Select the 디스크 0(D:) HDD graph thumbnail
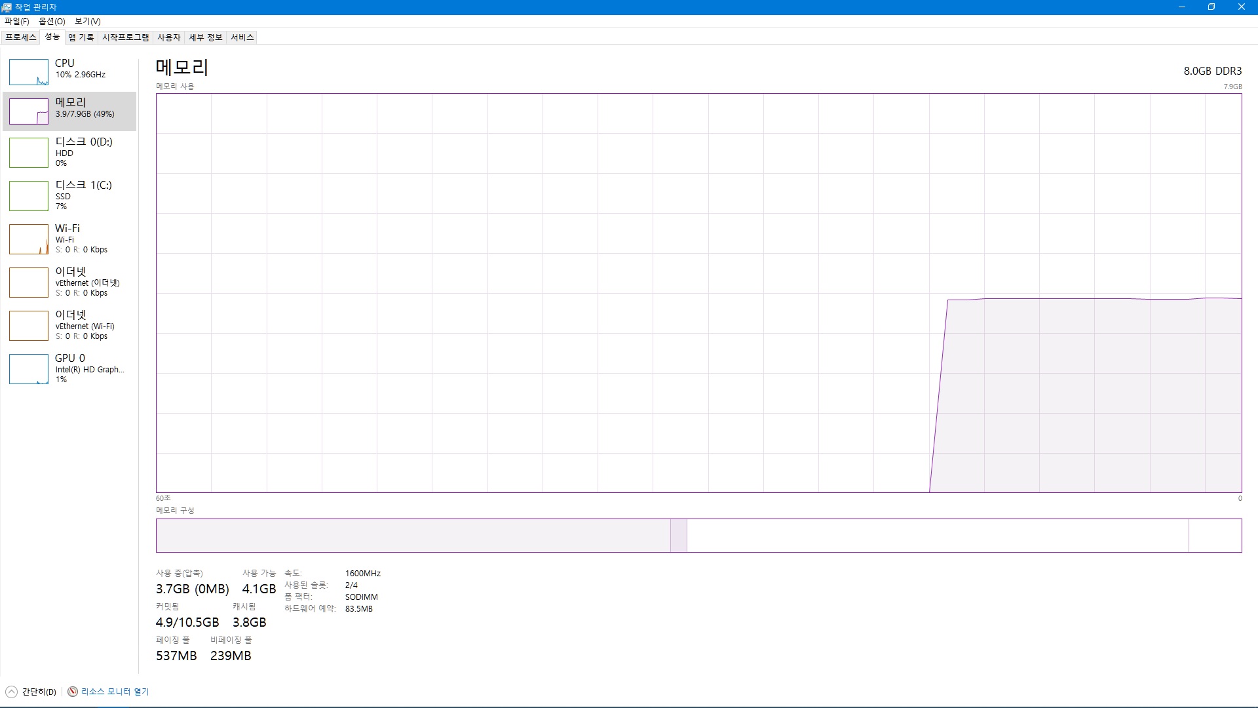1258x708 pixels. coord(29,153)
